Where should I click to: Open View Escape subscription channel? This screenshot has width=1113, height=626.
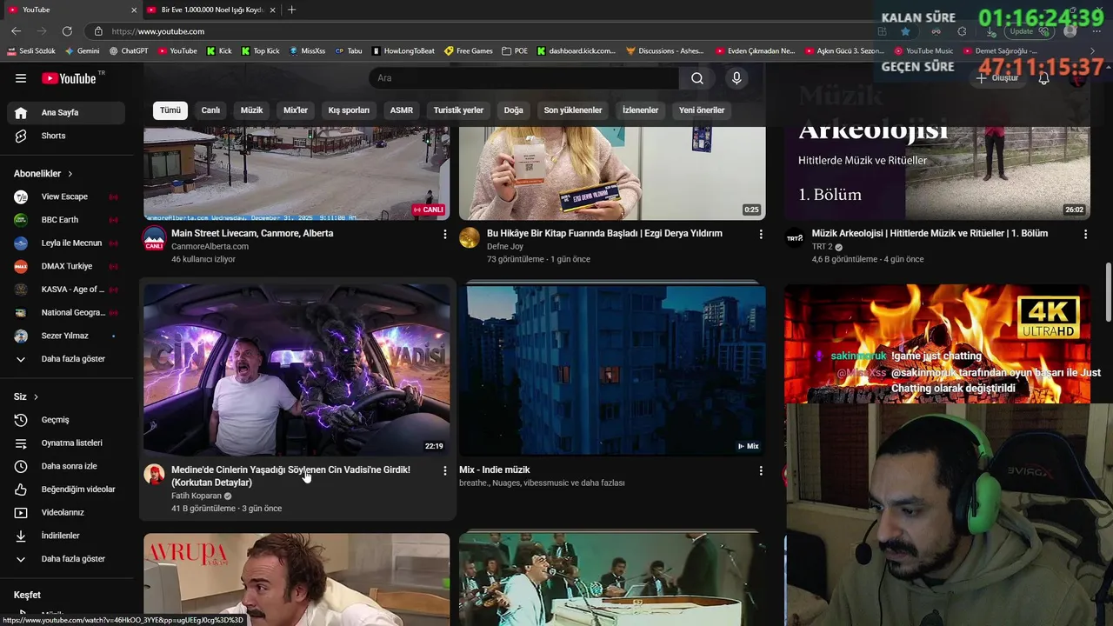point(66,196)
